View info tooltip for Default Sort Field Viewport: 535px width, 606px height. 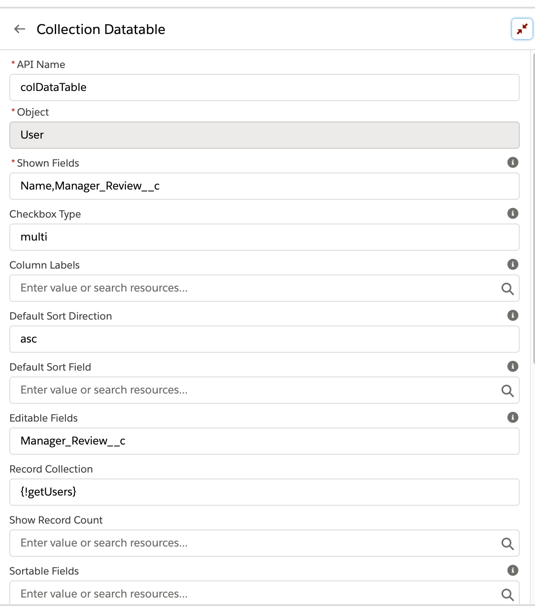pyautogui.click(x=513, y=366)
